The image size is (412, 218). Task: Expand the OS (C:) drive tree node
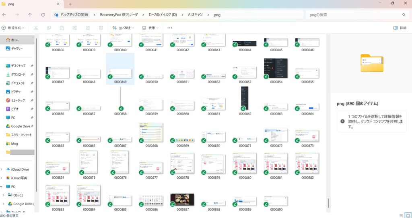coord(4,195)
